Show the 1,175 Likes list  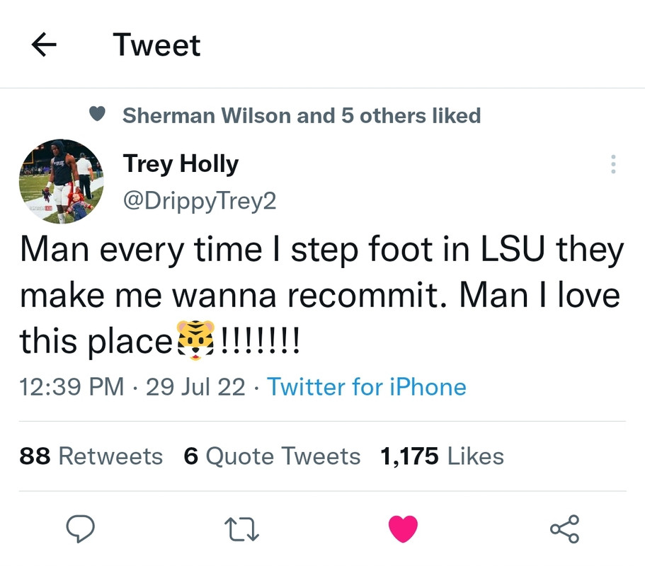(442, 456)
